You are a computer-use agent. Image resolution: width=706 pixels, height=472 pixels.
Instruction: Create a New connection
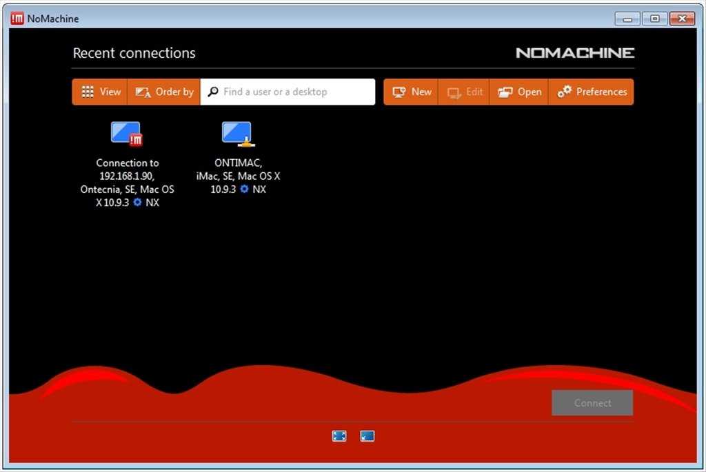[x=411, y=92]
